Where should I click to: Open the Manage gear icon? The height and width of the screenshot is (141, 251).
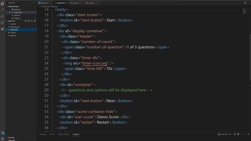2,139
